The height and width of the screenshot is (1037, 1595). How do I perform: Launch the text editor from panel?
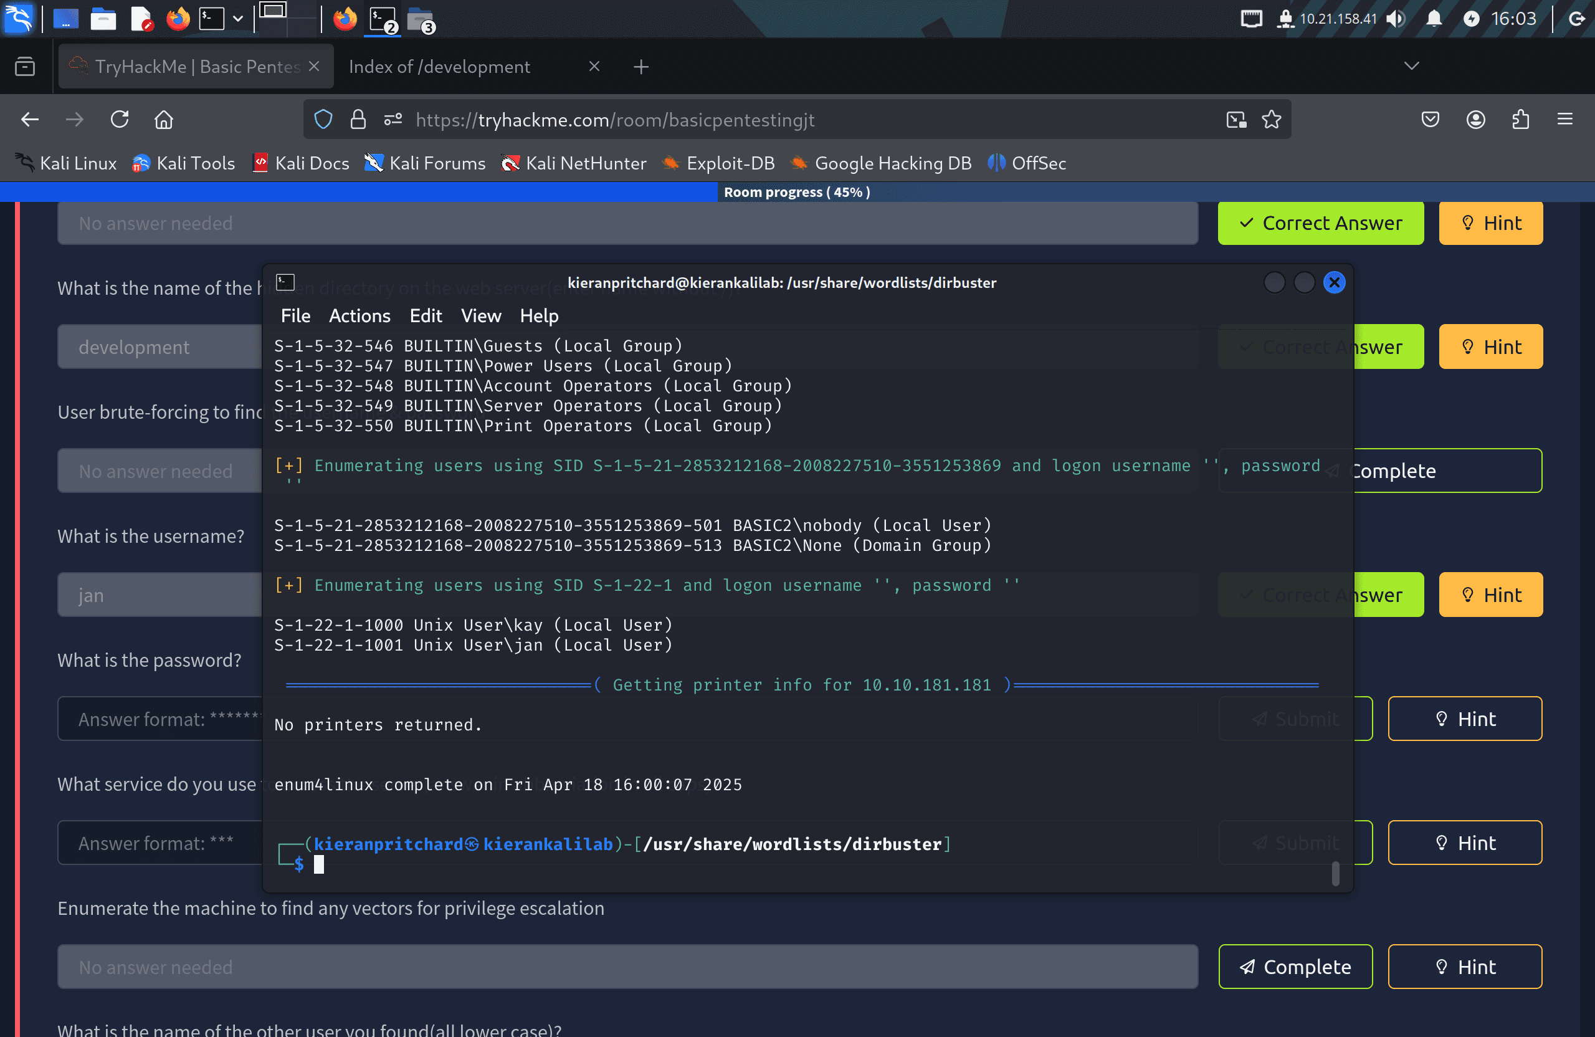tap(141, 18)
